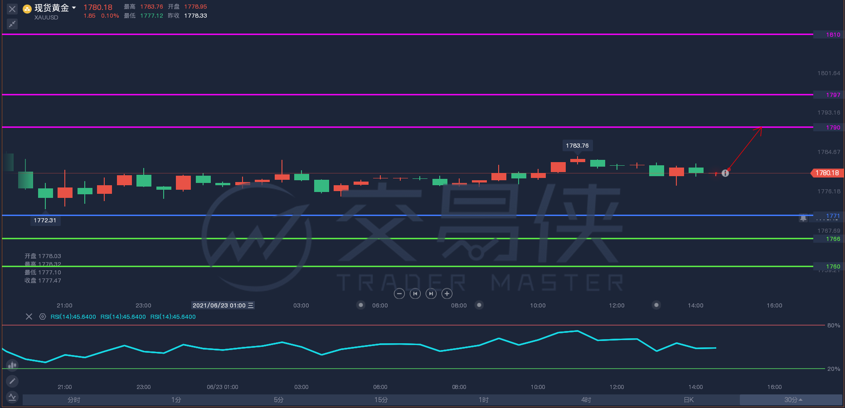Remove the RSI(14) indicator panel
The height and width of the screenshot is (408, 845).
pyautogui.click(x=29, y=317)
